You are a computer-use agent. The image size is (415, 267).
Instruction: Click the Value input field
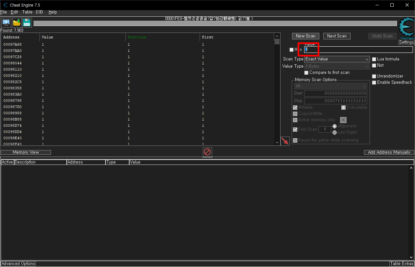358,50
